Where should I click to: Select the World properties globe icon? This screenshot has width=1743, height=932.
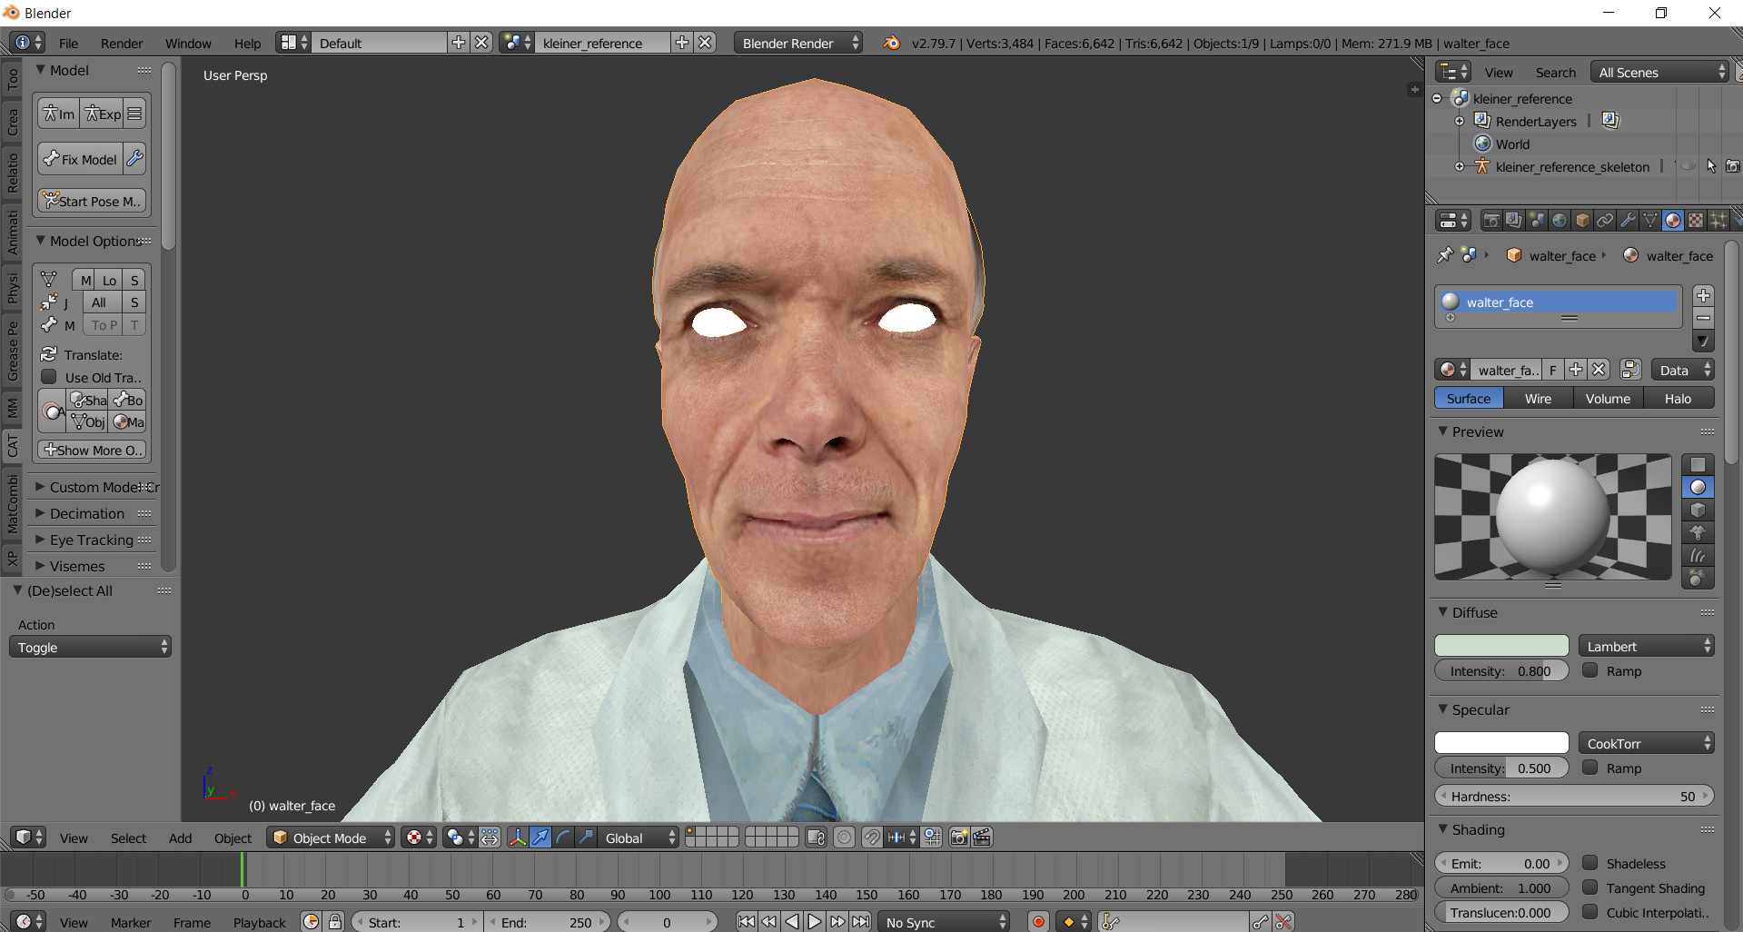click(x=1560, y=220)
